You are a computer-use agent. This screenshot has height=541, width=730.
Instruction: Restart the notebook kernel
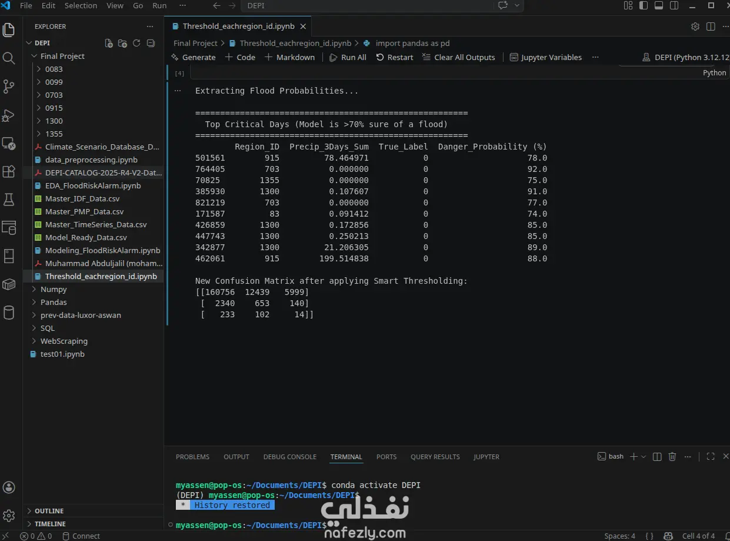point(394,57)
